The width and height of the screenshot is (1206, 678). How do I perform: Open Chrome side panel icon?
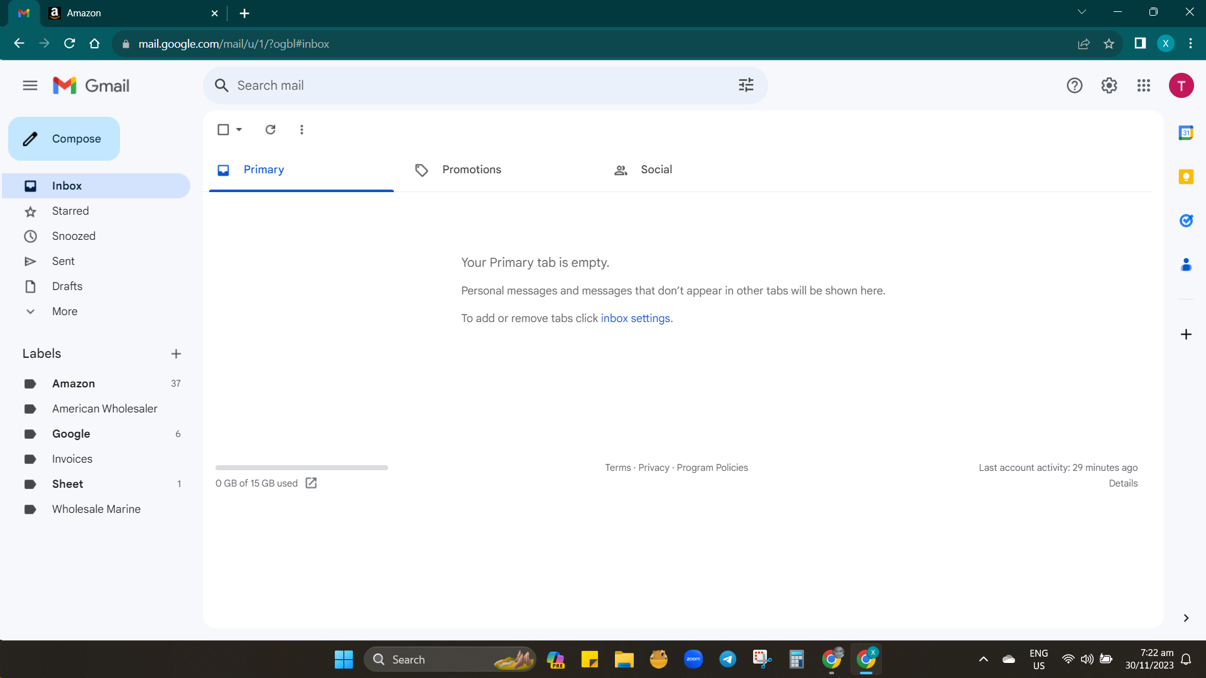[1140, 43]
